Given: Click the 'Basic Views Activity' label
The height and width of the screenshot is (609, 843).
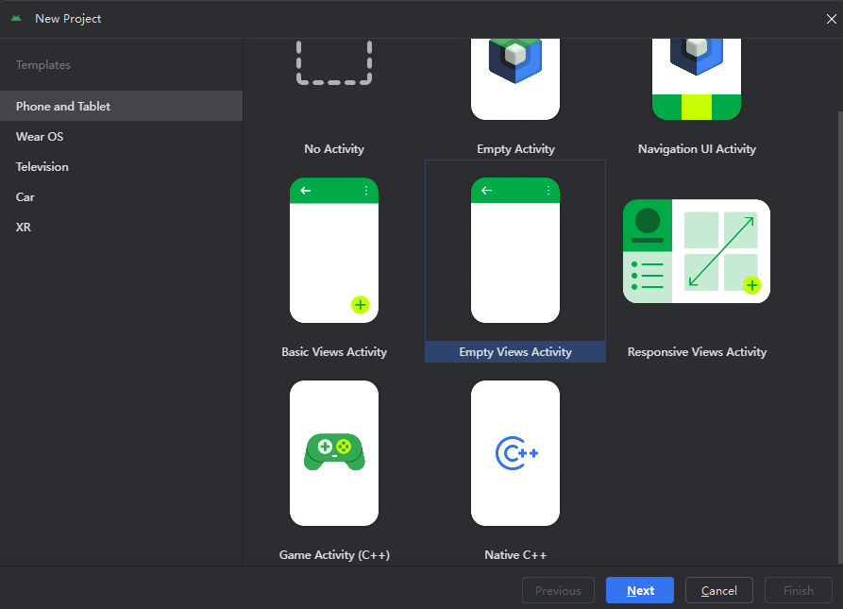Looking at the screenshot, I should 334,352.
